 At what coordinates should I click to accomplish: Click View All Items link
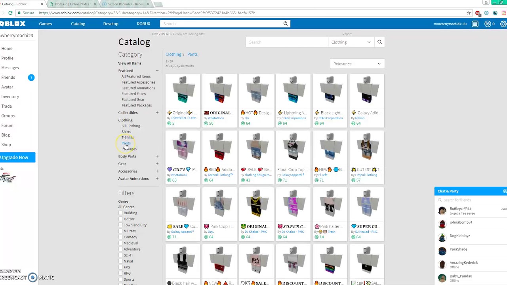(x=130, y=63)
